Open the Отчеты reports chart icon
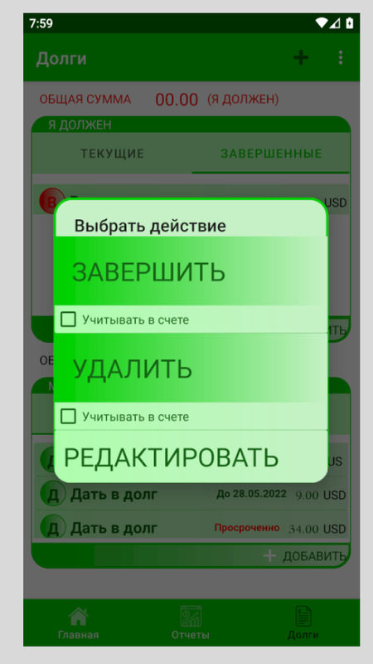 (191, 616)
